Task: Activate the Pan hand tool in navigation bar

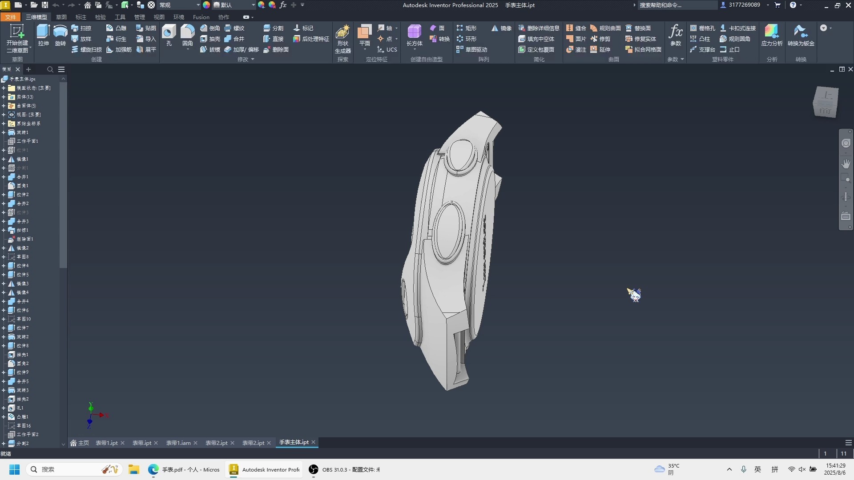Action: click(846, 164)
